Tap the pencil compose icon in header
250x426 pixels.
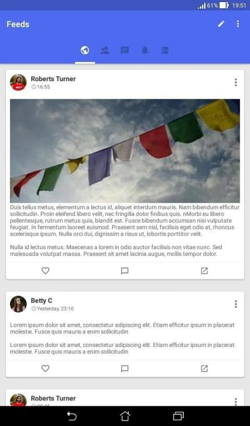(x=221, y=24)
